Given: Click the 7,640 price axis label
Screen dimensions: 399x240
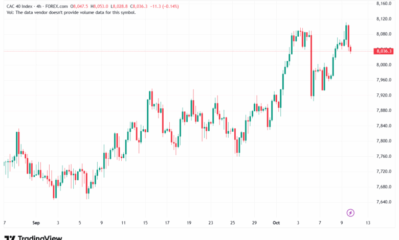Looking at the screenshot, I should pyautogui.click(x=383, y=202).
